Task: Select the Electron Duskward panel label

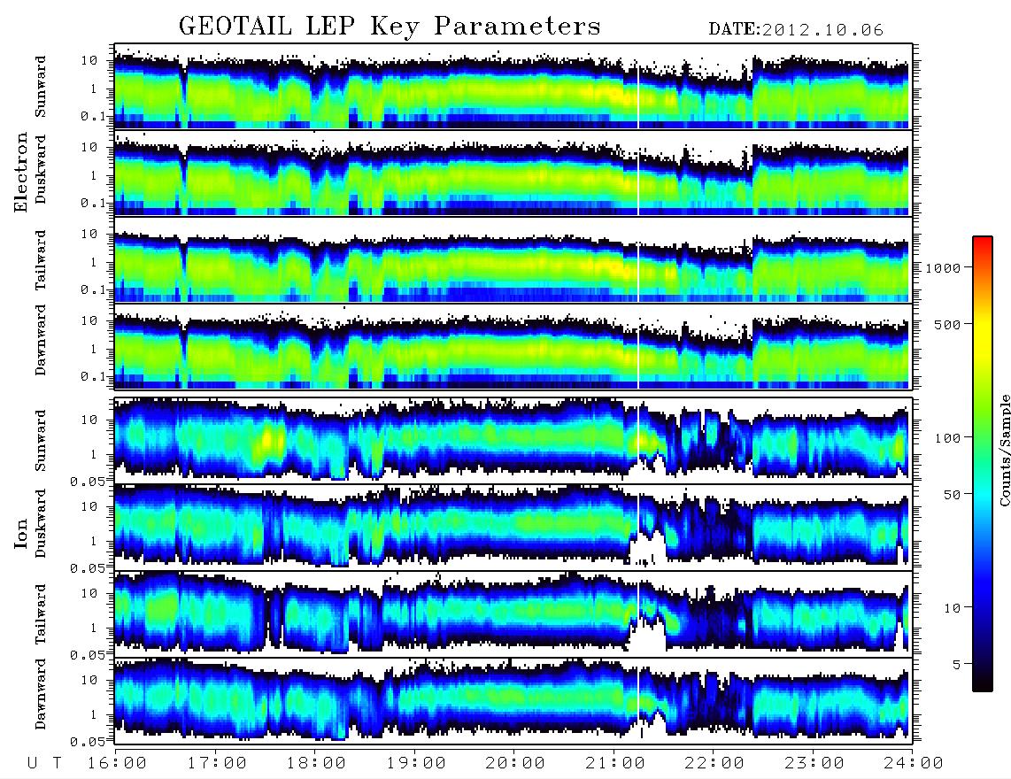Action: pyautogui.click(x=41, y=170)
